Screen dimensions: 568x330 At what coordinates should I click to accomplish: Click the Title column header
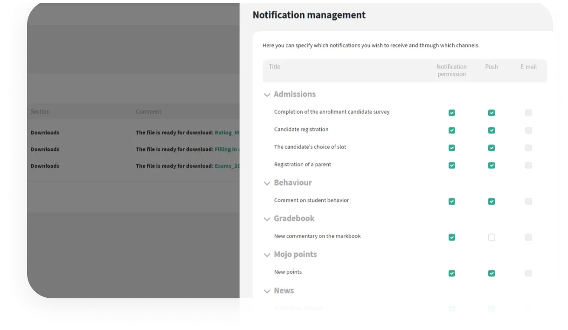275,67
